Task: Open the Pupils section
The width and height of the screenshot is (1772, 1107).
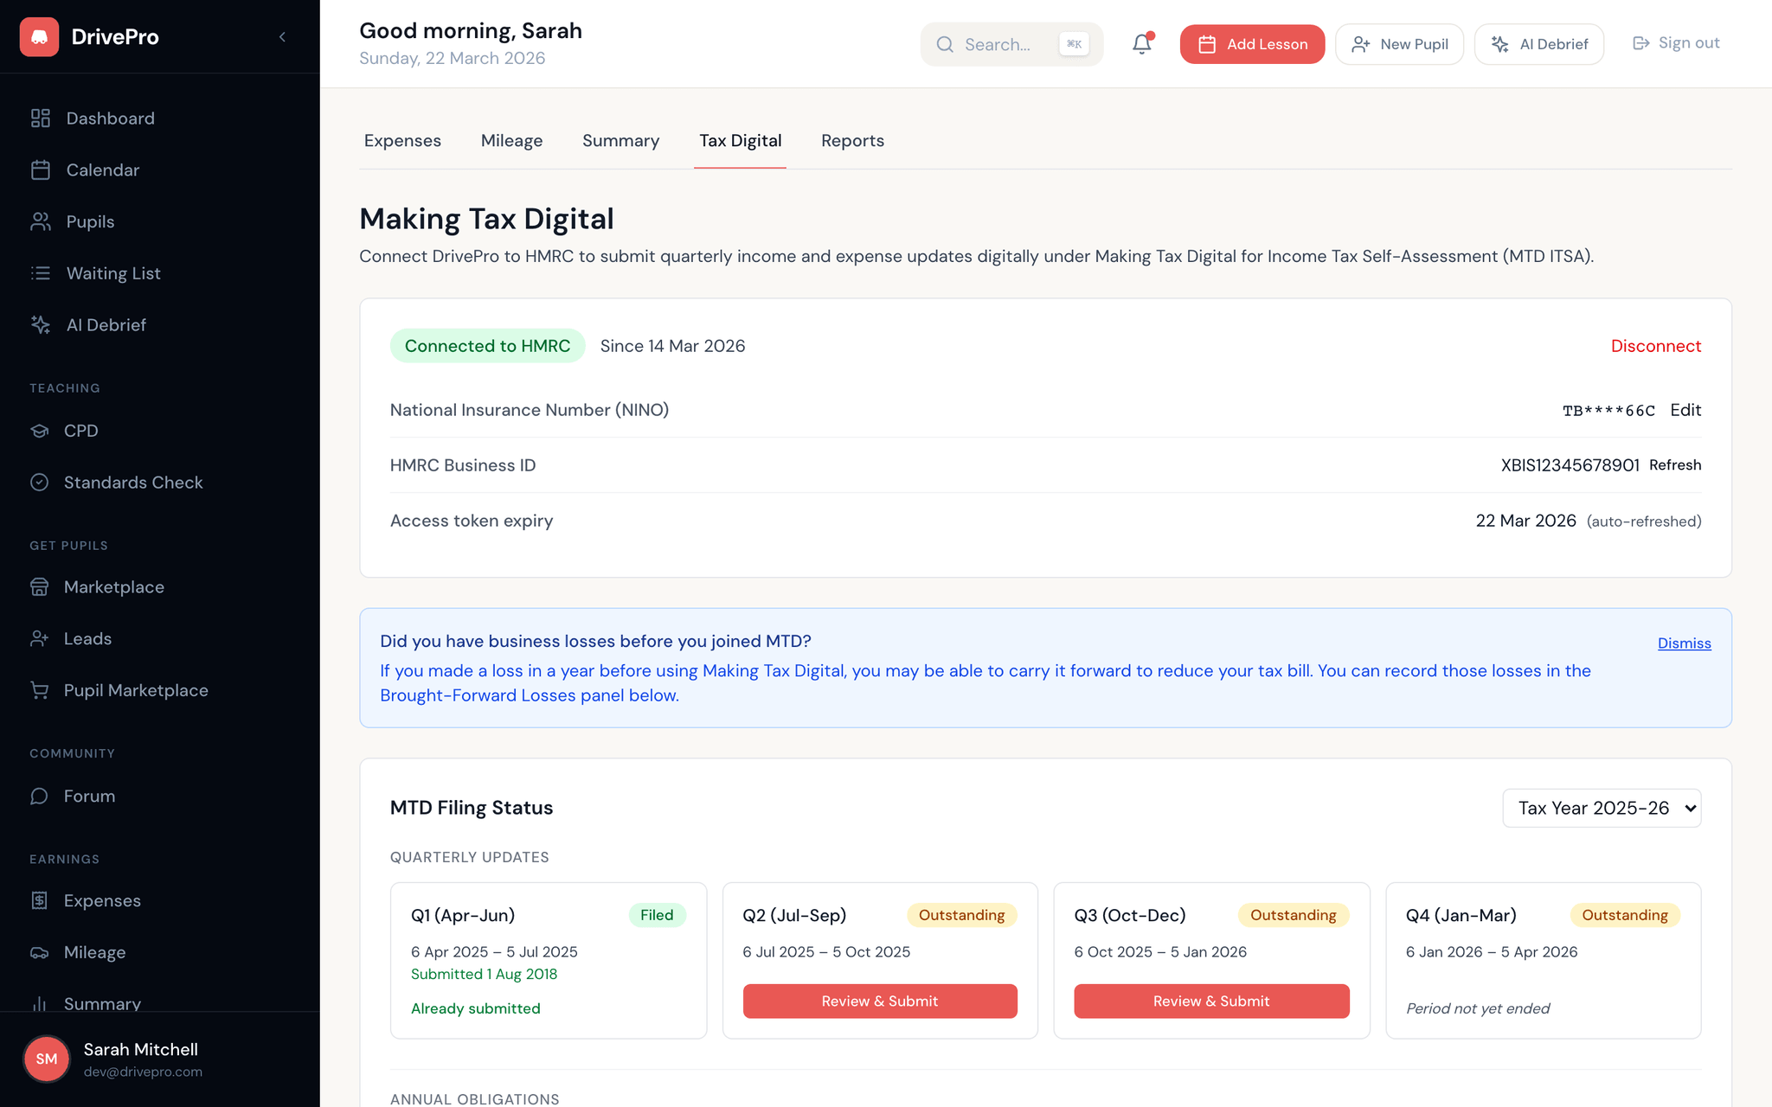Action: (x=89, y=221)
